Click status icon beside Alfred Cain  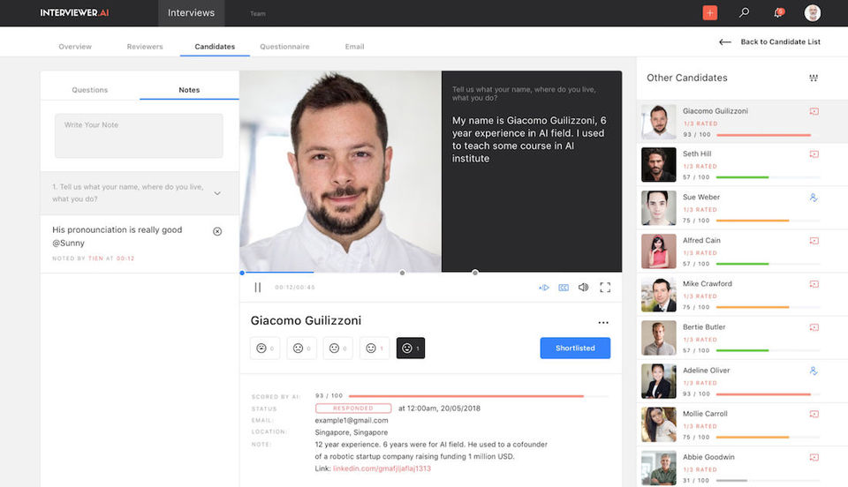tap(814, 241)
